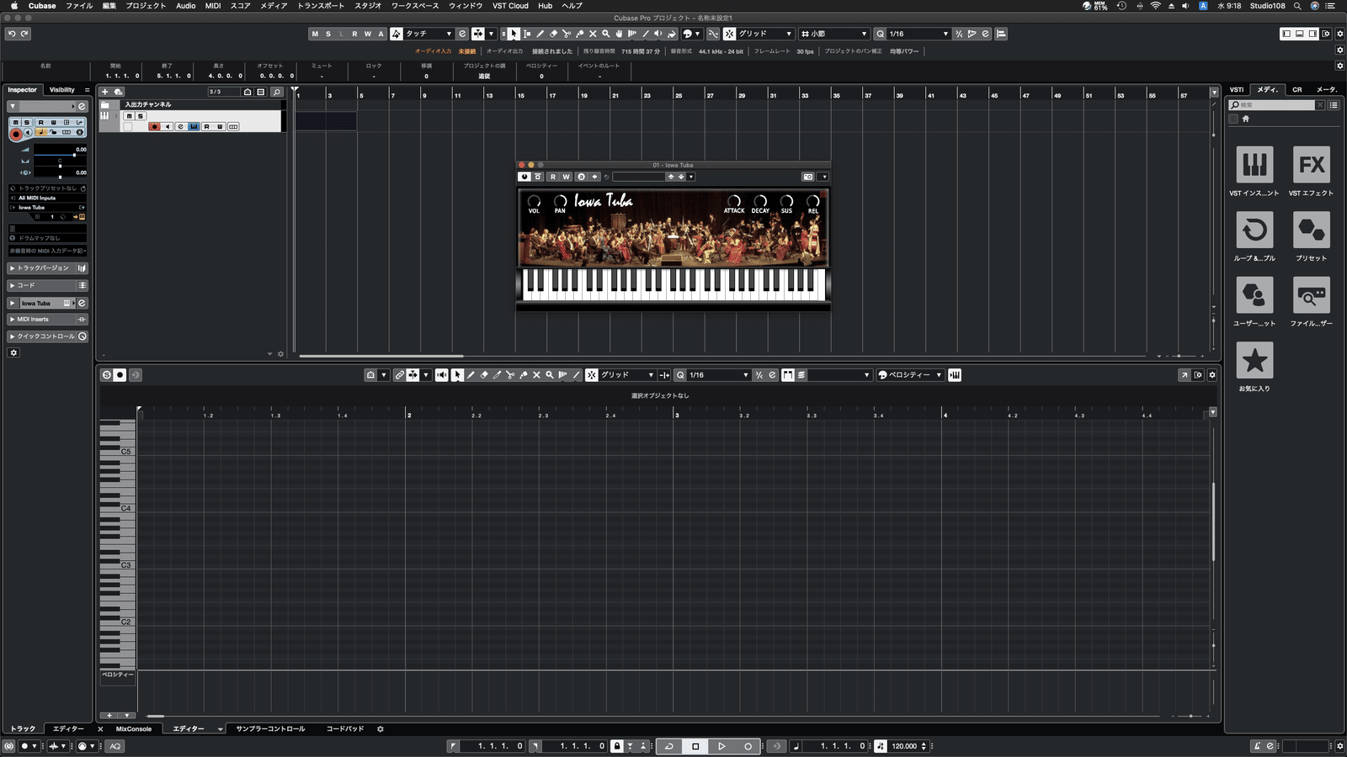Select the Range Selection tool in top toolbar
The image size is (1347, 757).
coord(527,34)
